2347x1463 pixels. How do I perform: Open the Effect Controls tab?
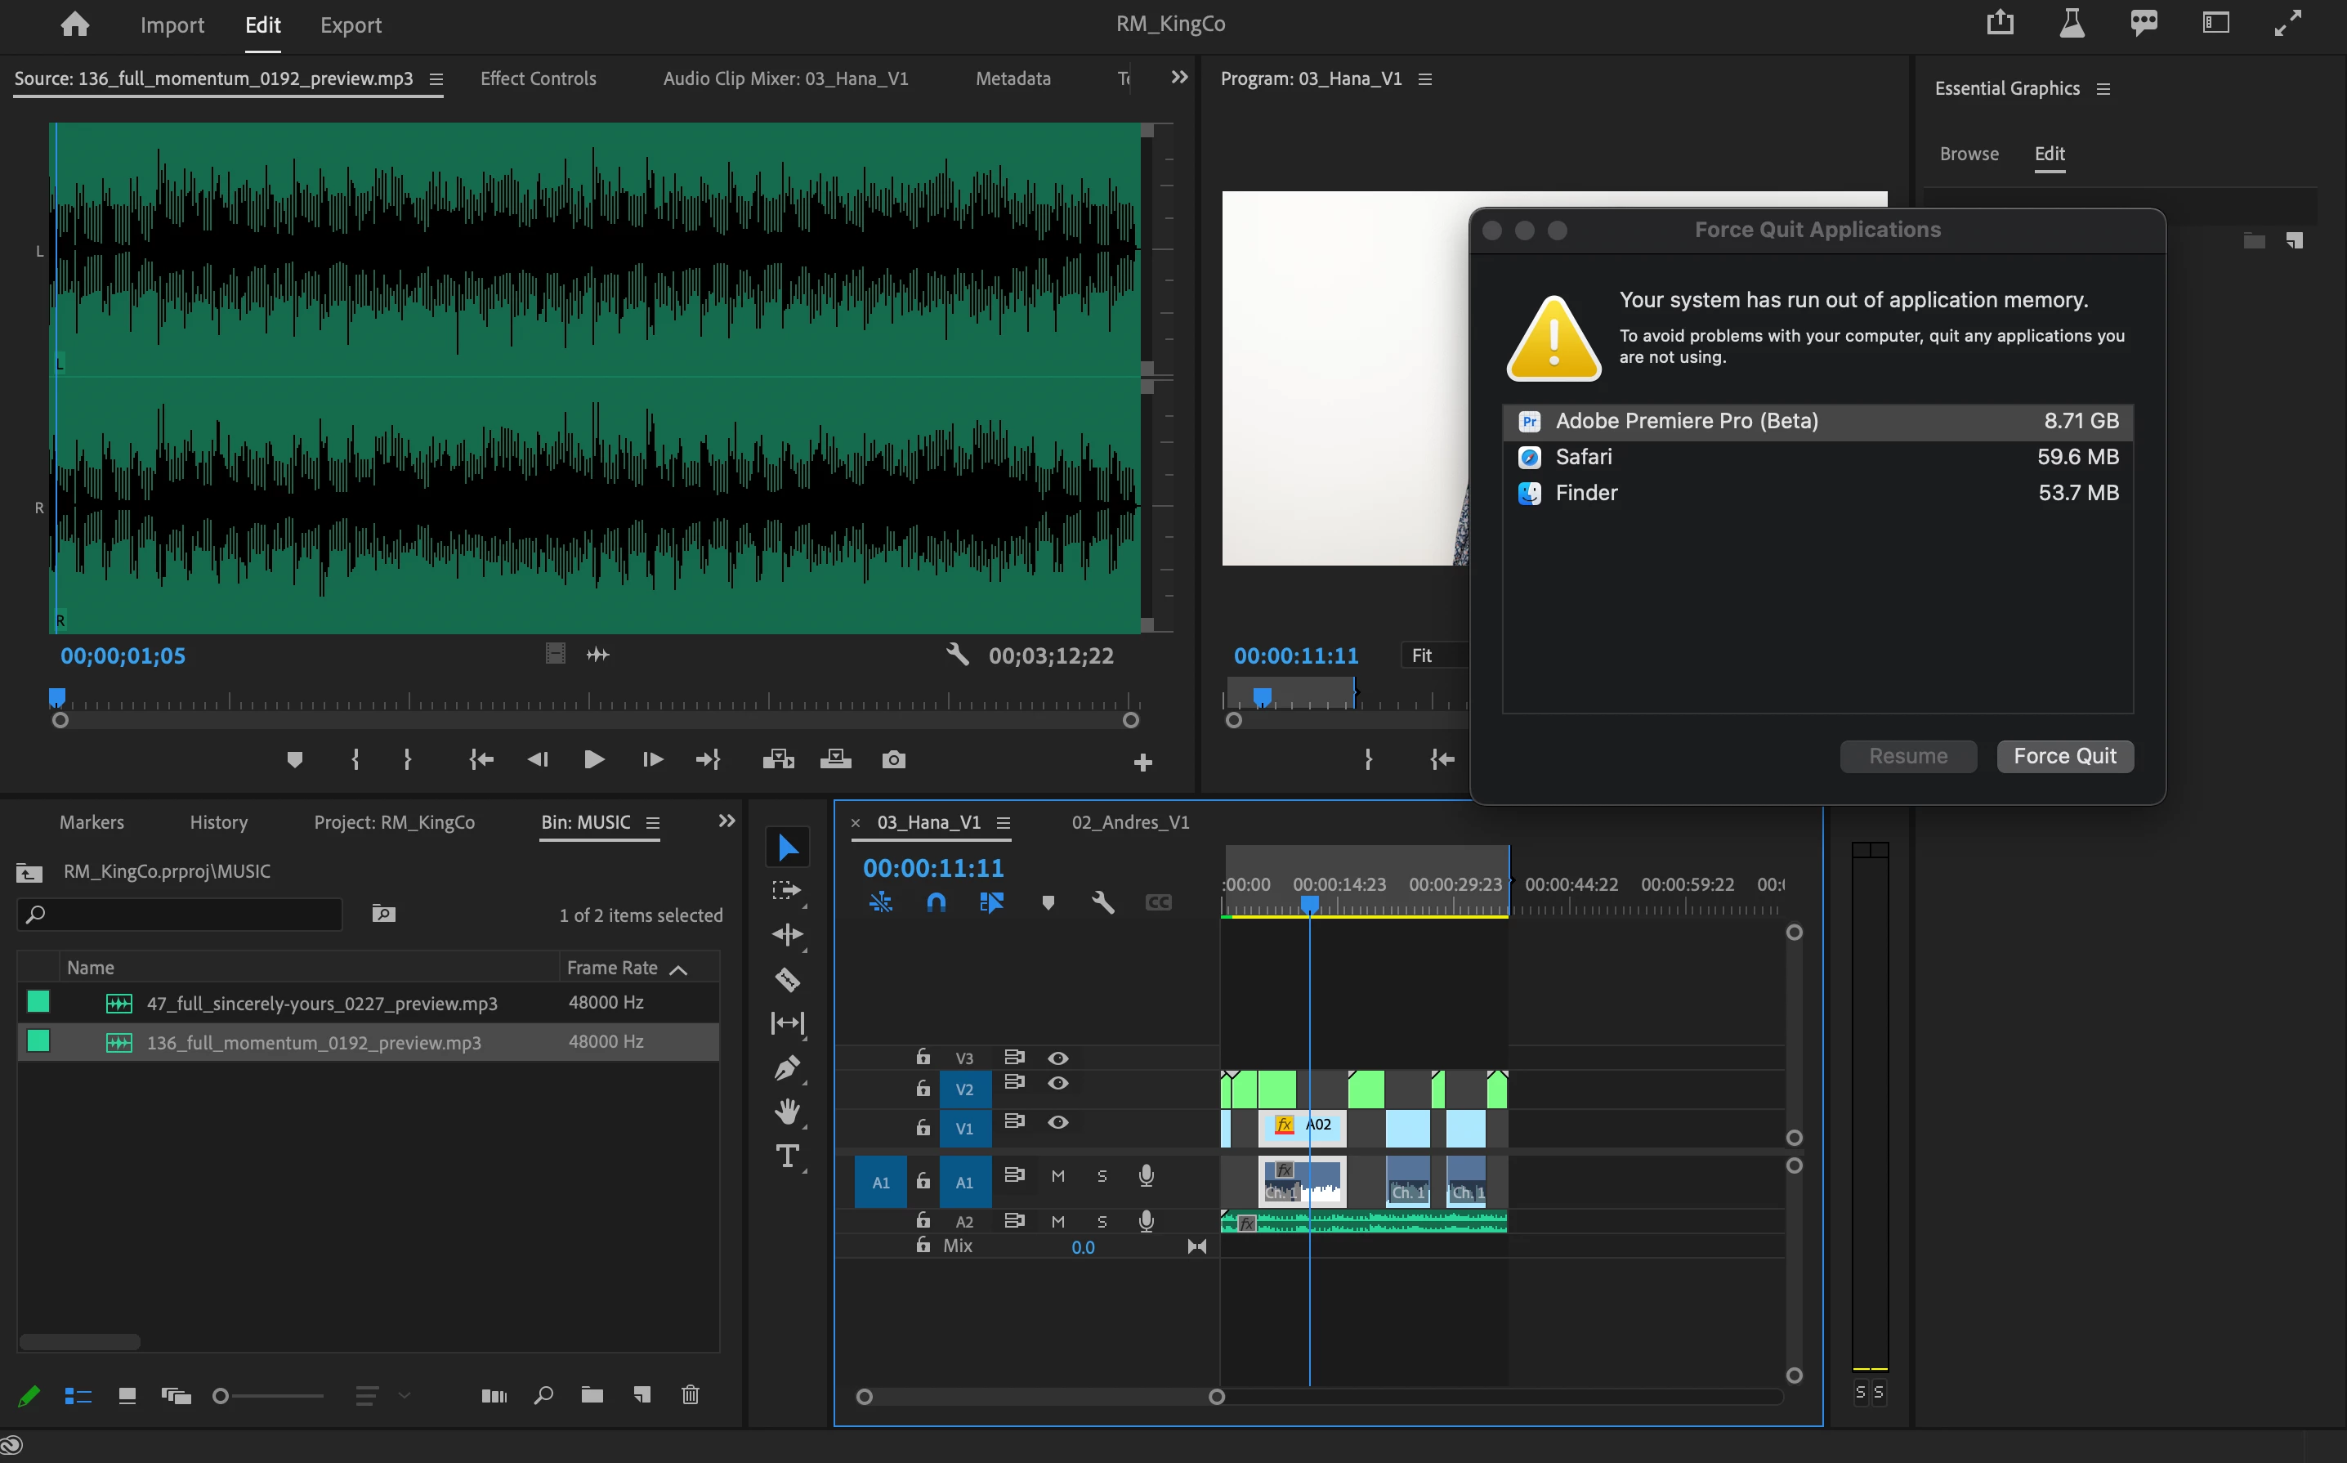click(x=538, y=78)
